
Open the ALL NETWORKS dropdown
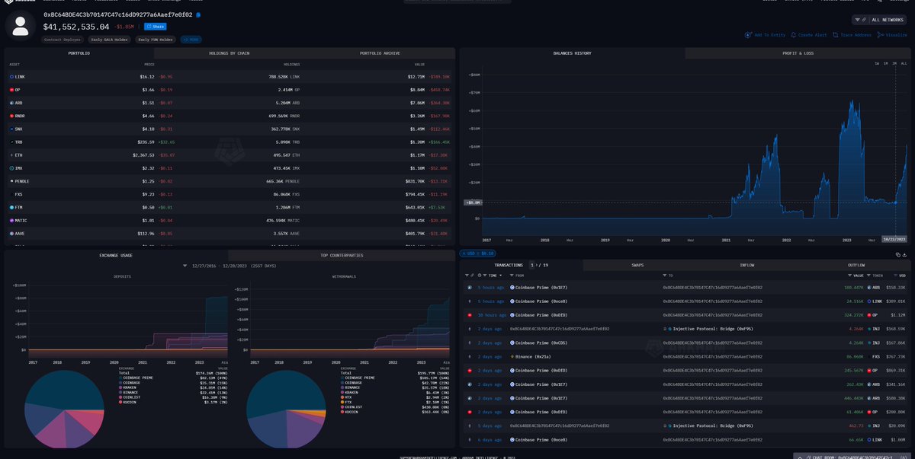coord(888,19)
